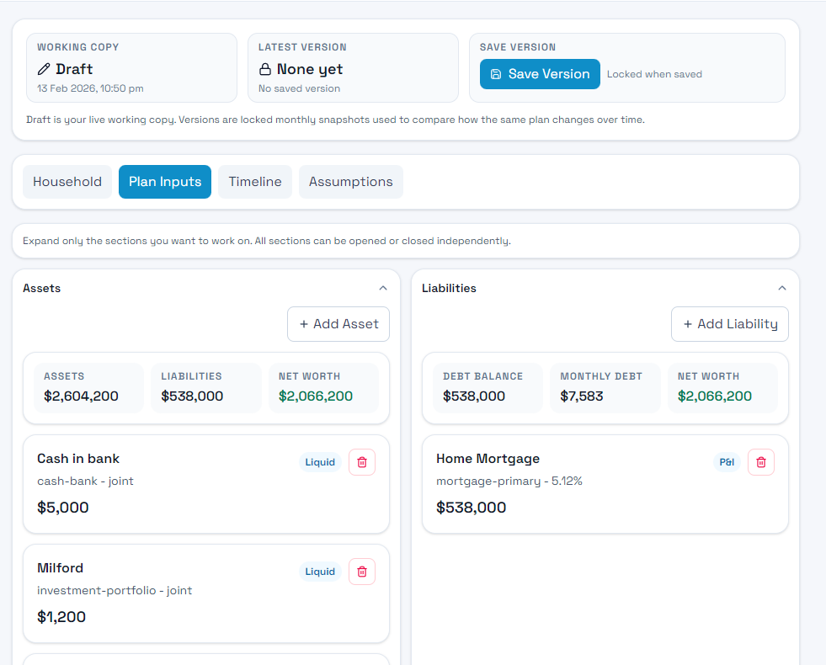826x665 pixels.
Task: Click the Net Worth tile showing $2,066,200
Action: [x=323, y=387]
